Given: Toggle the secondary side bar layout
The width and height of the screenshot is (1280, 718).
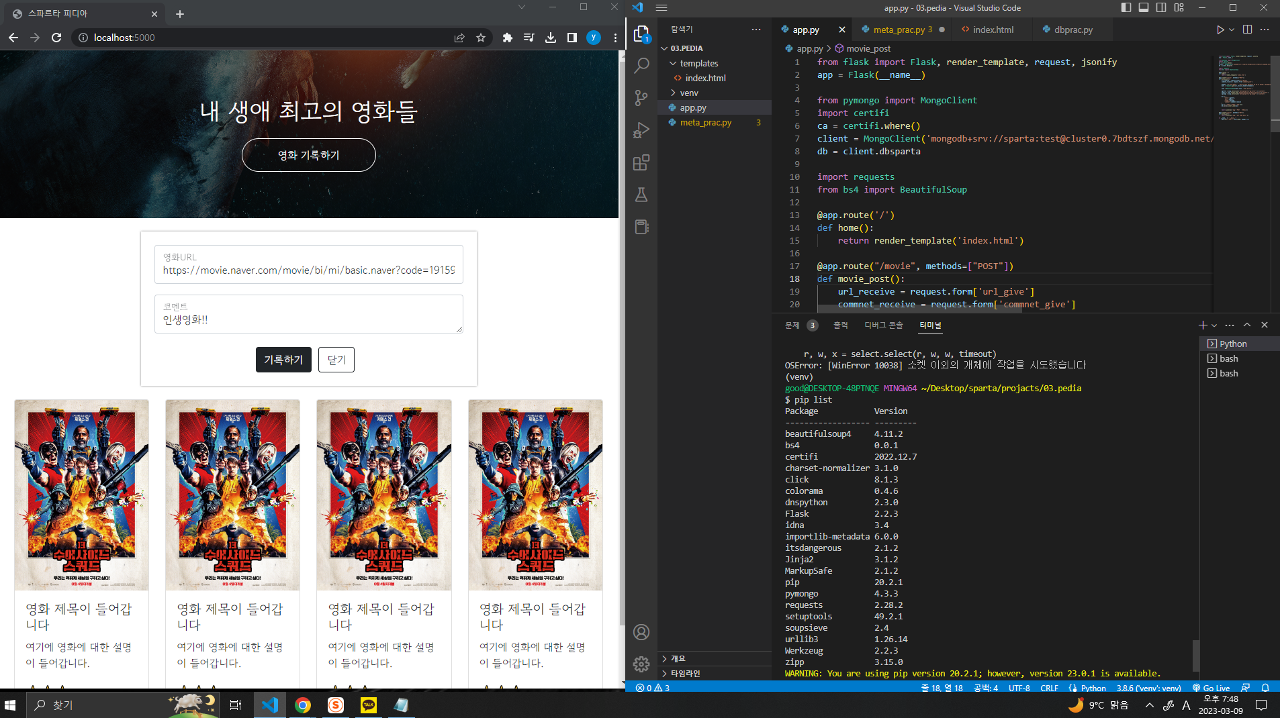Looking at the screenshot, I should tap(1161, 8).
